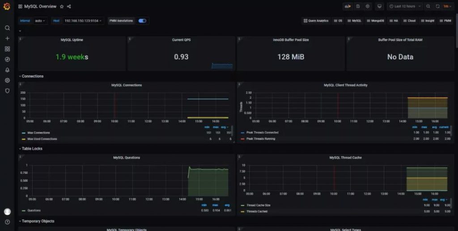Open the MySQL Questions panel title menu

coord(127,157)
